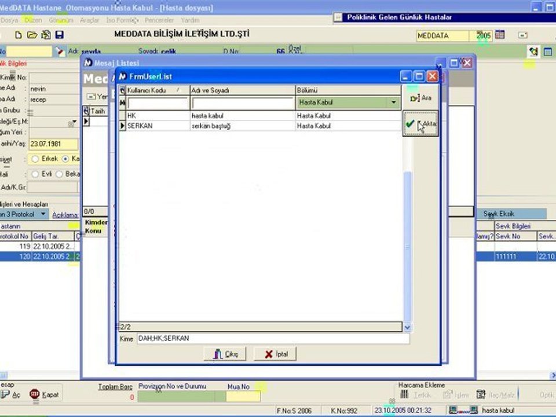
Task: Click the Bölümü column header
Action: coord(348,90)
